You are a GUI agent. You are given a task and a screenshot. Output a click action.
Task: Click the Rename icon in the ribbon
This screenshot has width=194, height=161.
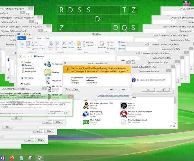click(71, 44)
